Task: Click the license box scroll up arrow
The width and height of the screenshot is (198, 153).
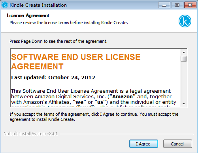Action: [184, 52]
